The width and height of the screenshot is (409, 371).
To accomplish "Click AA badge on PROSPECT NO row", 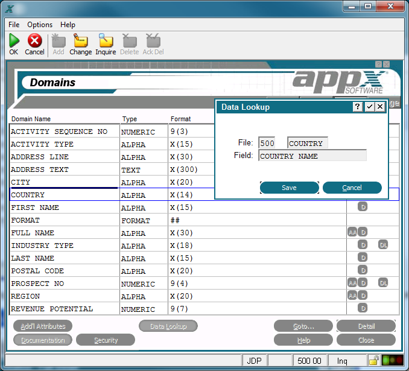I will (352, 283).
